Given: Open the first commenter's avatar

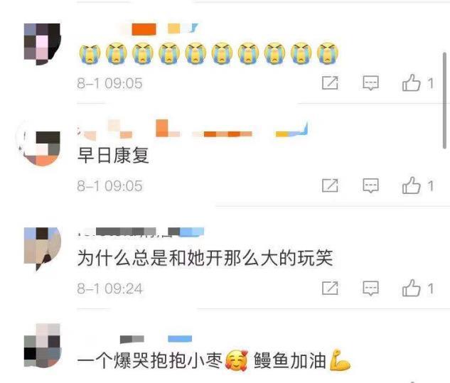Looking at the screenshot, I should [43, 44].
